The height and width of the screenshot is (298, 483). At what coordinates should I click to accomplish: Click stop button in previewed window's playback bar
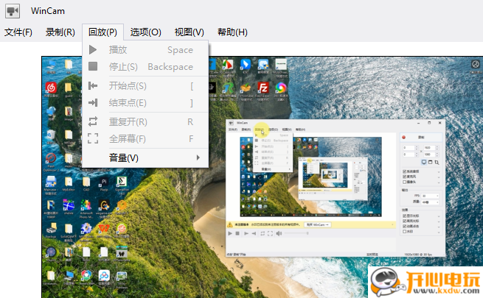237,233
